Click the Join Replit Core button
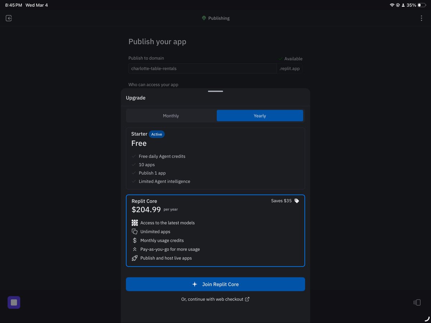Screen dimensions: 431x323 pos(215,284)
